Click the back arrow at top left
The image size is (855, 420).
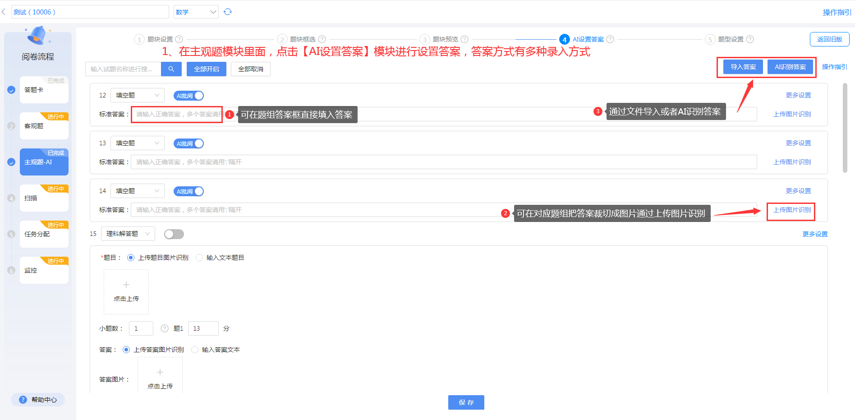click(x=4, y=12)
